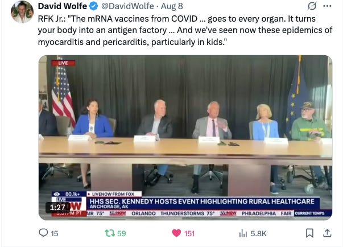The height and width of the screenshot is (247, 343).
Task: Open the Aug 8 post timestamp
Action: (x=172, y=6)
